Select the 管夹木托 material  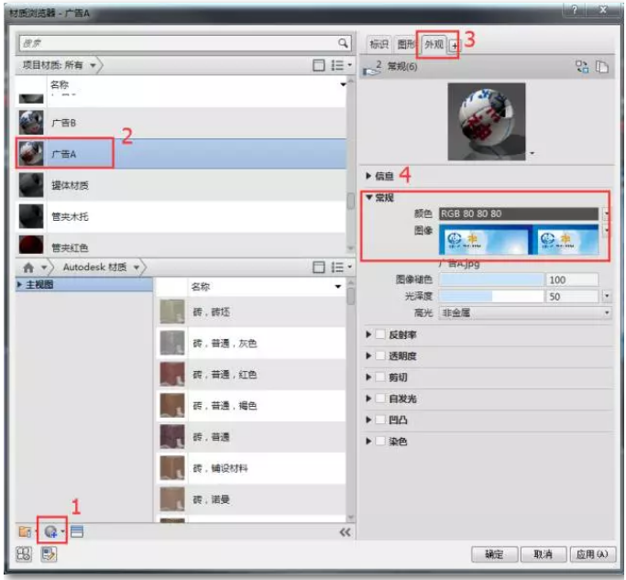coord(181,216)
